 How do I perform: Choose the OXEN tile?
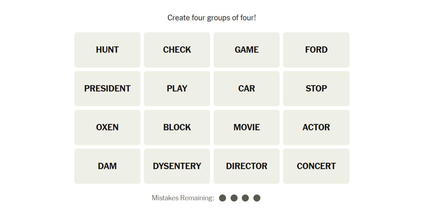(107, 127)
